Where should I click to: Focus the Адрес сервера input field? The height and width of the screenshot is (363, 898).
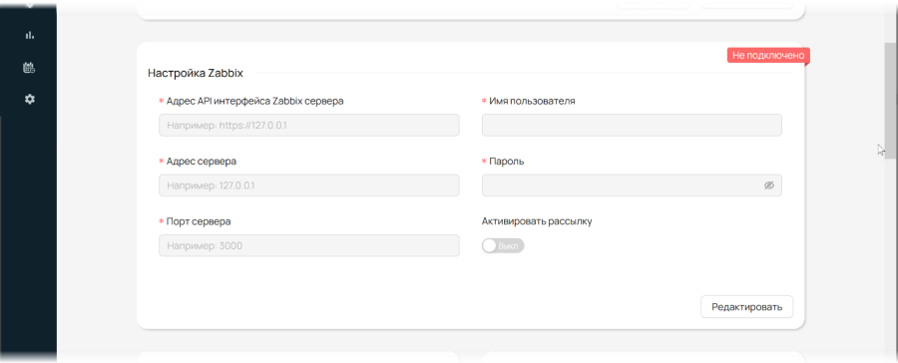(x=308, y=185)
